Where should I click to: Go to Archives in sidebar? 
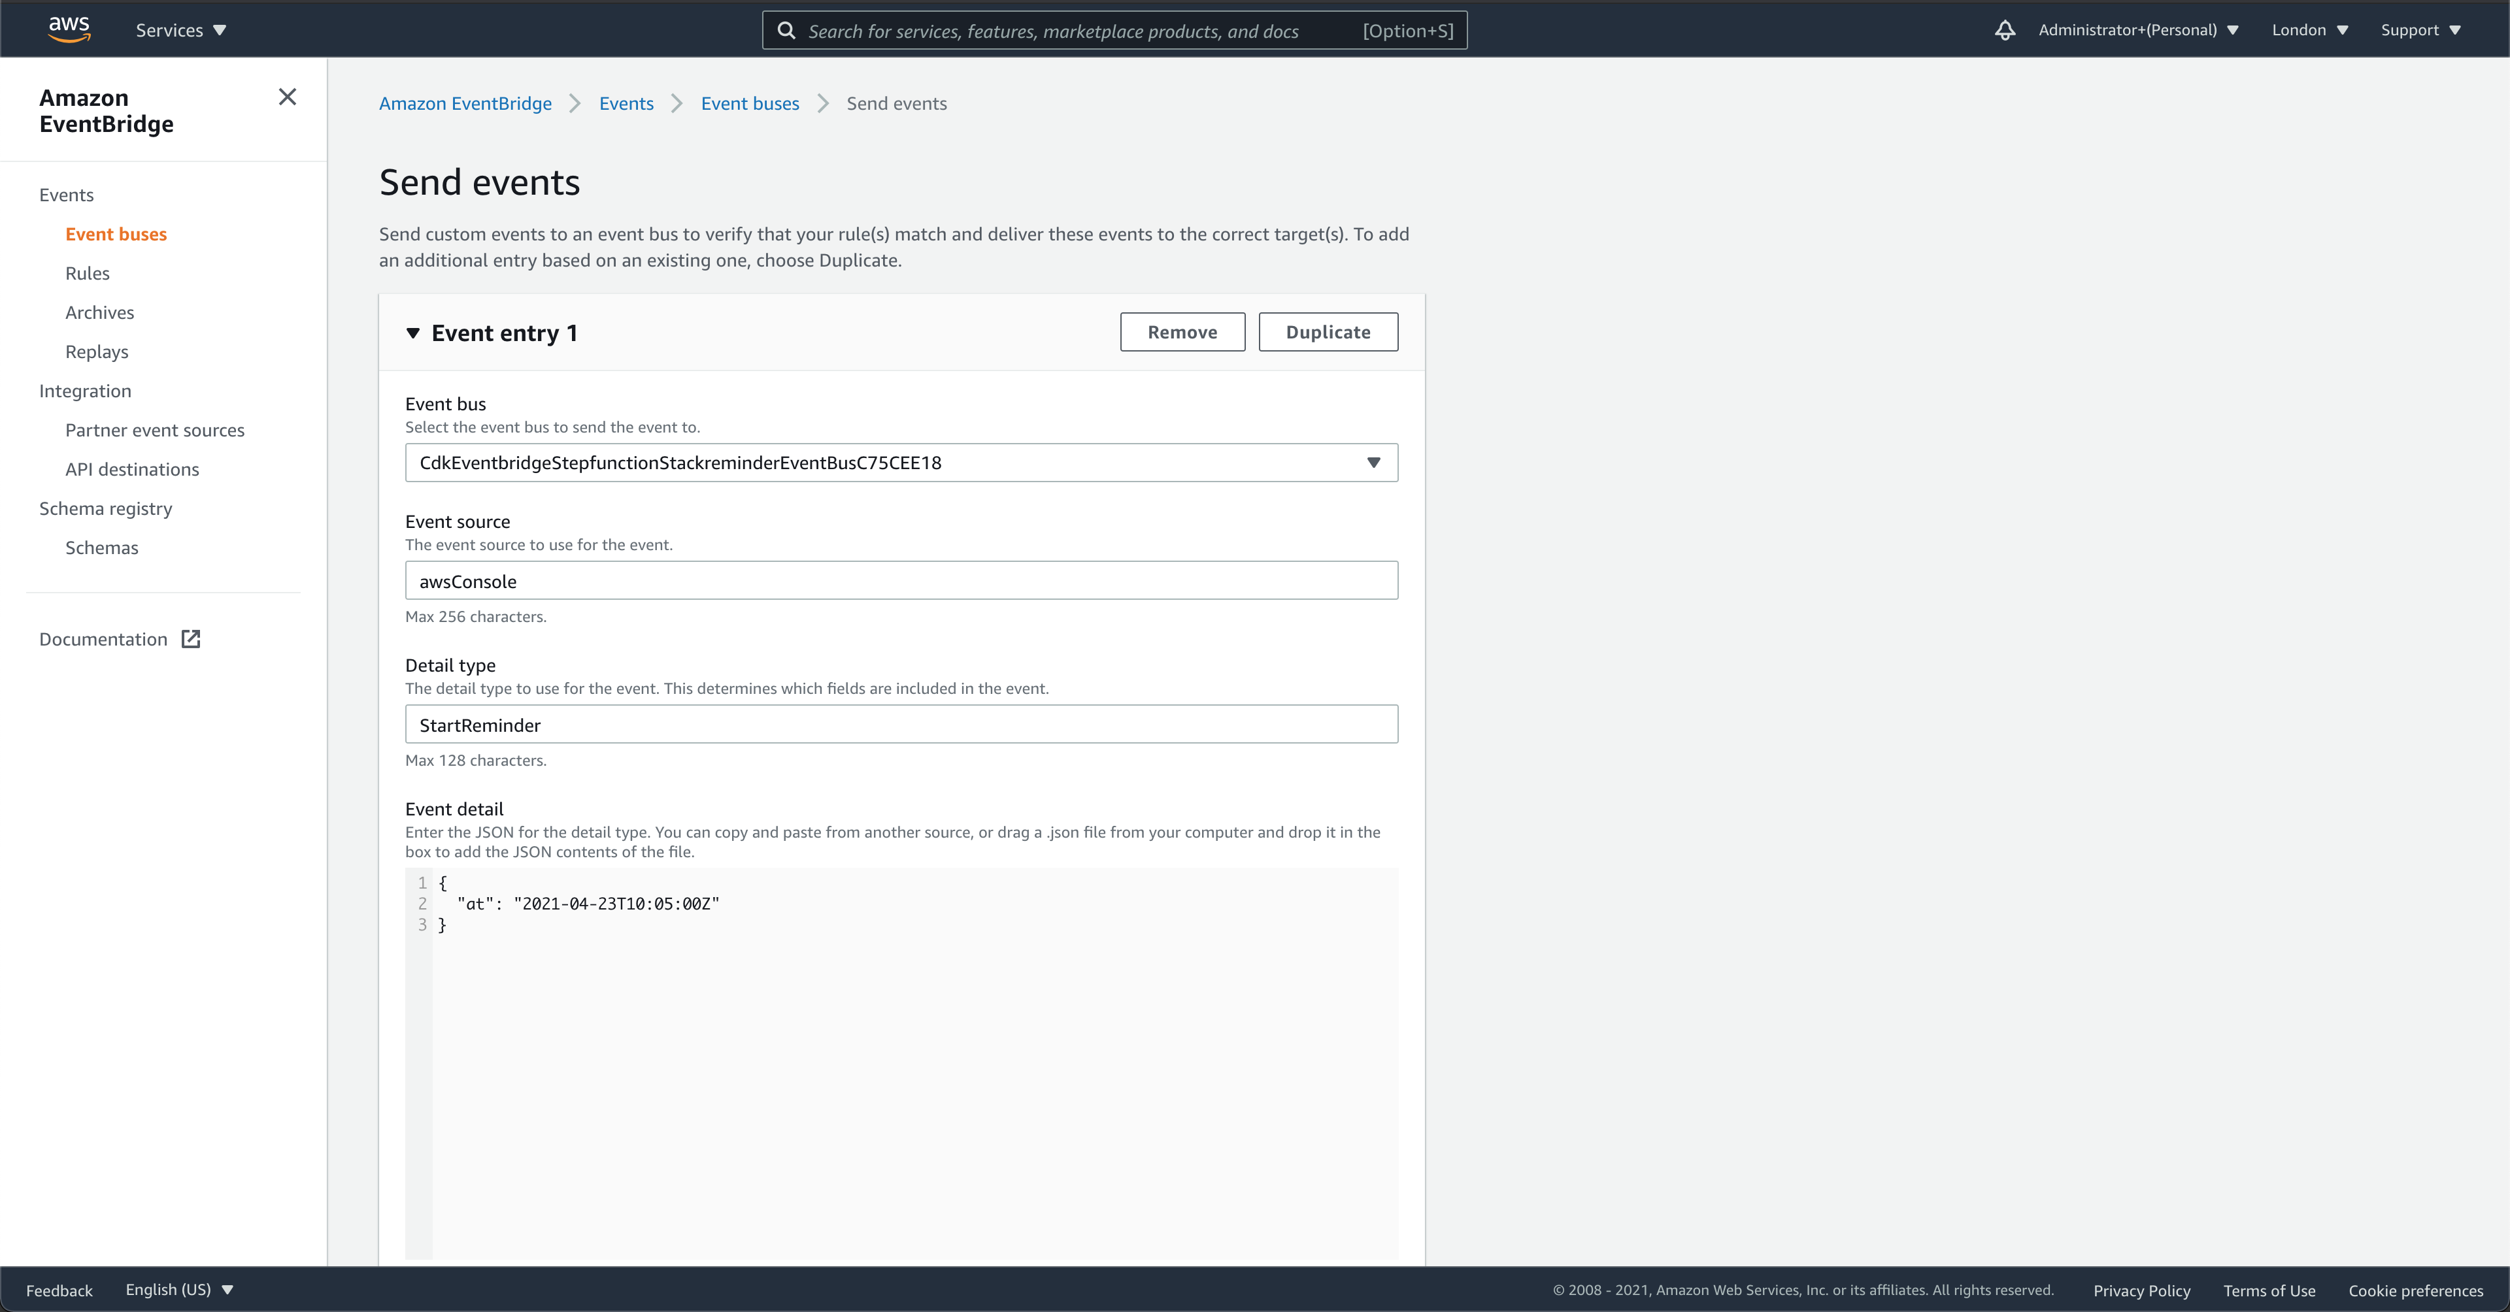(99, 312)
